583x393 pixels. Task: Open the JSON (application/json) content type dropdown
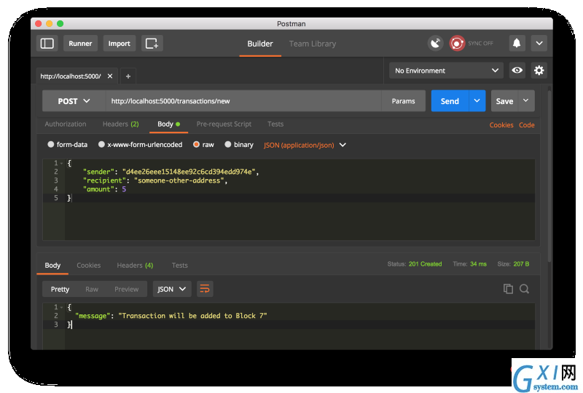pos(305,146)
